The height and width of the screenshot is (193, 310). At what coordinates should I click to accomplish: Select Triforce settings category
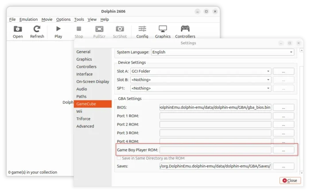(93, 119)
